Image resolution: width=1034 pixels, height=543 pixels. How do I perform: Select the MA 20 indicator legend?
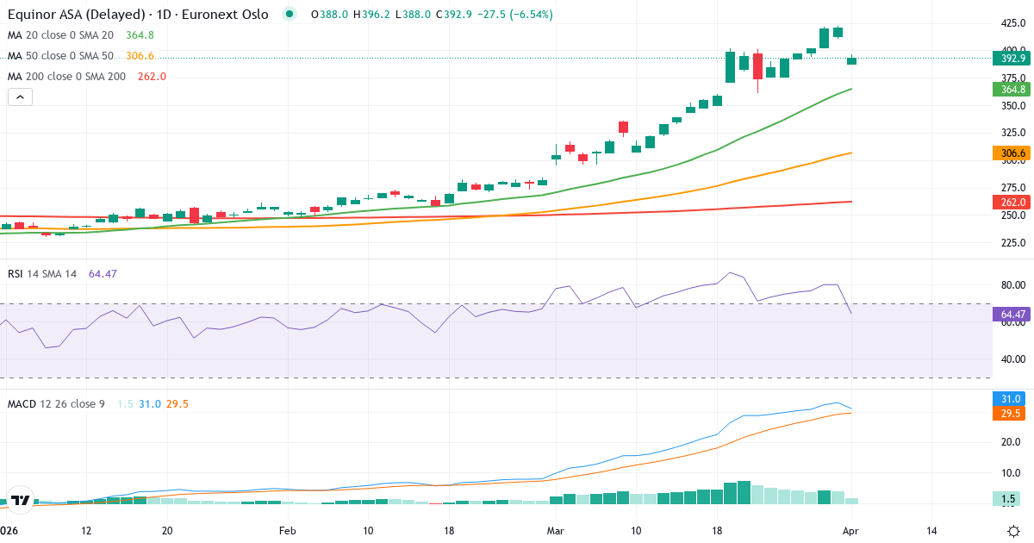[x=60, y=35]
